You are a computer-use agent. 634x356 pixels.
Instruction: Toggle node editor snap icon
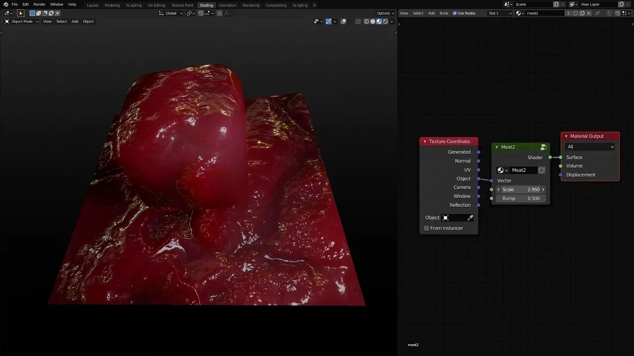(618, 13)
